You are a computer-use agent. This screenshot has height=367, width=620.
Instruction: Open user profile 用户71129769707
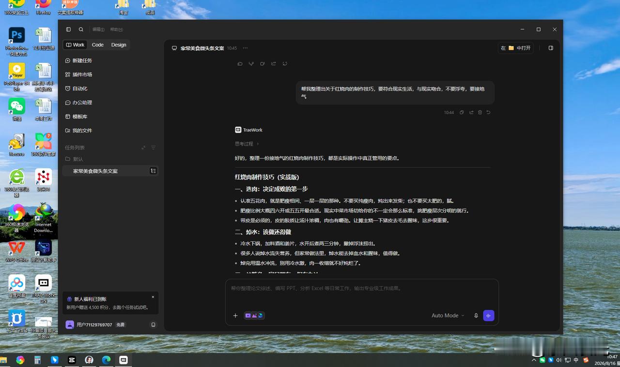click(94, 325)
